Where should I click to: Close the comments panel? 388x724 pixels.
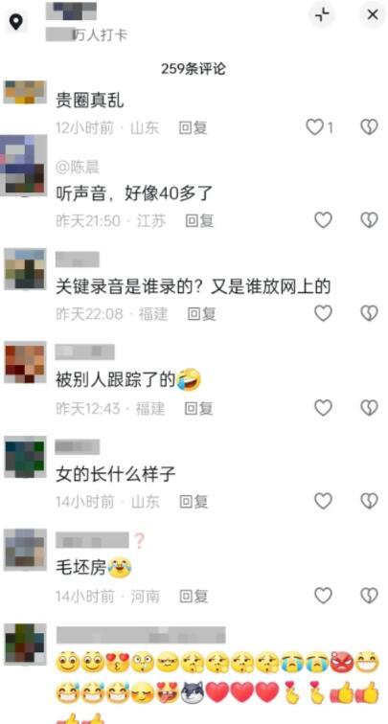pos(373,15)
